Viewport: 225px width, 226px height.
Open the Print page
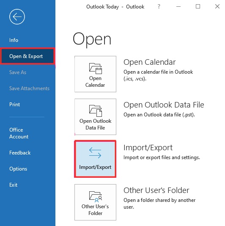click(14, 105)
